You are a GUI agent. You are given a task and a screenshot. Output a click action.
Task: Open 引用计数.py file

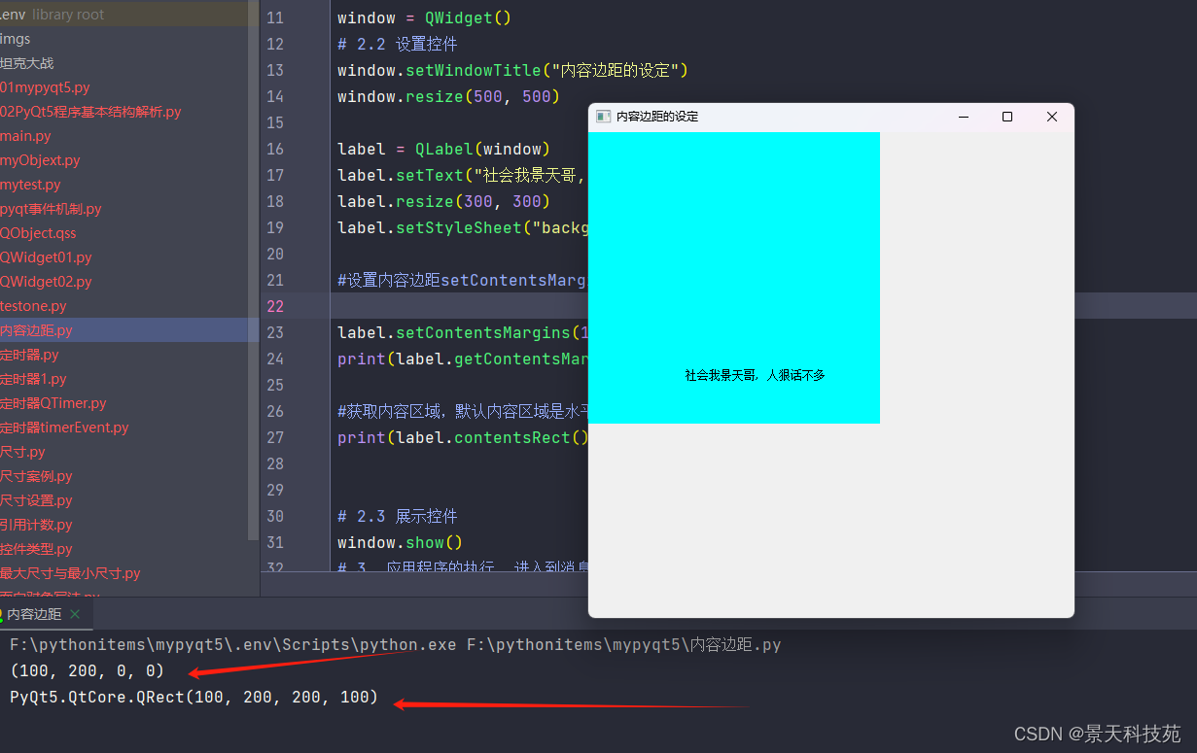[x=37, y=525]
